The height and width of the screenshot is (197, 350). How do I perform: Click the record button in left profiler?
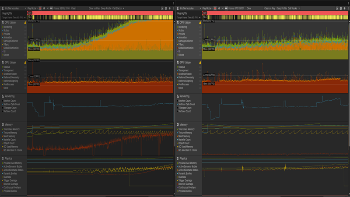(40, 8)
